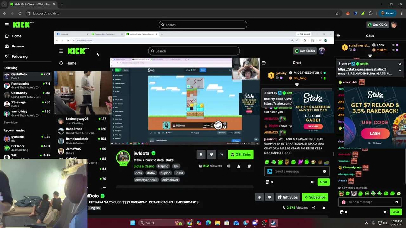
Task: Bookmark this page with the star icon
Action: coord(337,13)
